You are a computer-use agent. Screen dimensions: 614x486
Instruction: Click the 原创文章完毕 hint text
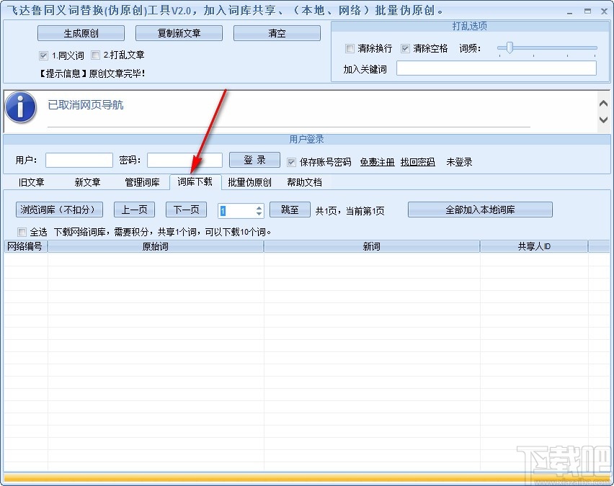(117, 73)
